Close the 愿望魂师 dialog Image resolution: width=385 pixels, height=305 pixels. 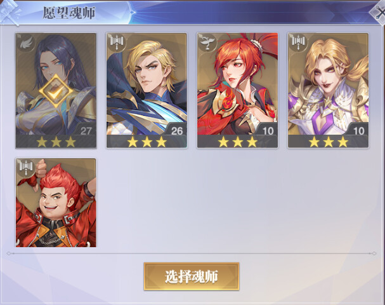point(379,12)
